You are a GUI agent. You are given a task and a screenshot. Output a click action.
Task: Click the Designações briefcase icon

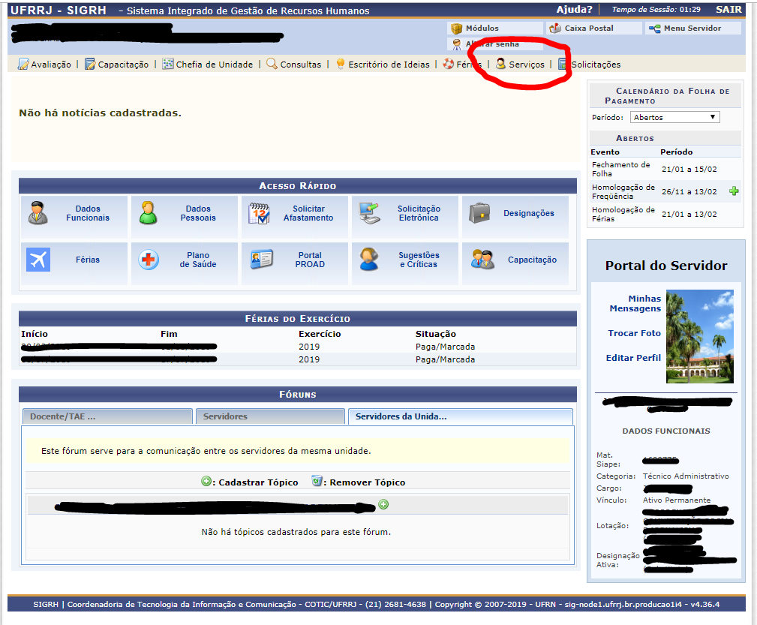(x=479, y=214)
